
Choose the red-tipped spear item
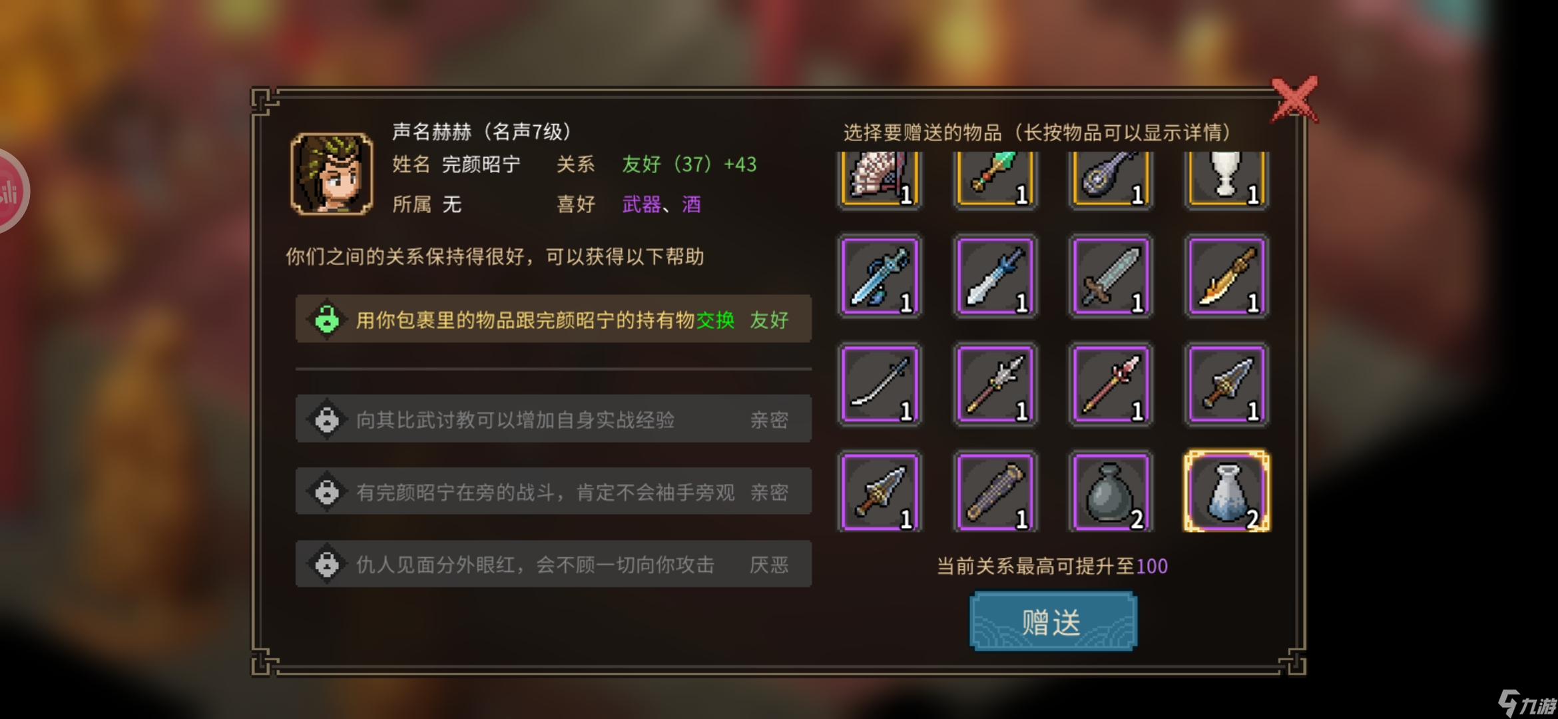point(1111,383)
